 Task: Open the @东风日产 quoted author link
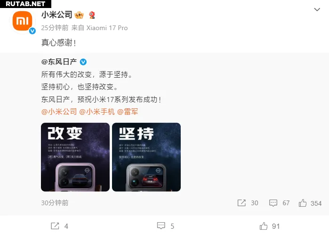click(59, 62)
